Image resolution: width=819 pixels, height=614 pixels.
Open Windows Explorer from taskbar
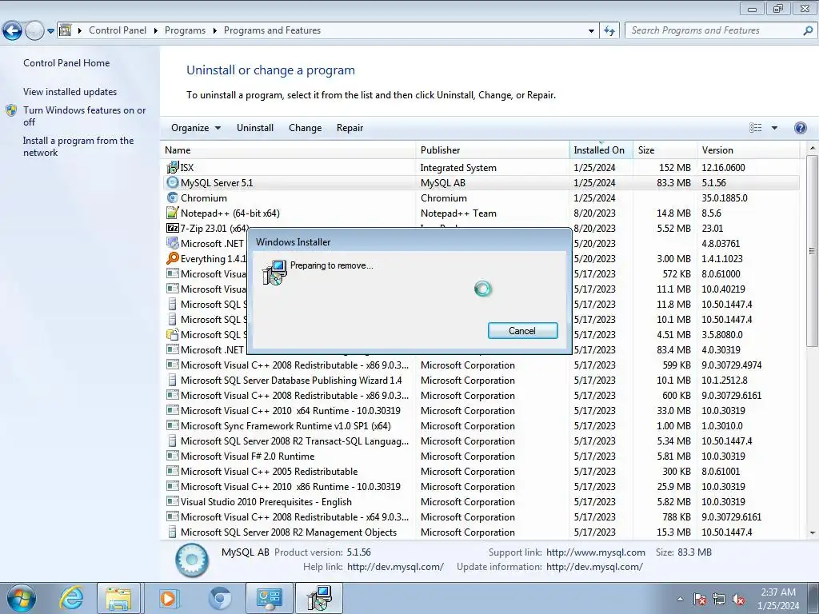tap(118, 598)
